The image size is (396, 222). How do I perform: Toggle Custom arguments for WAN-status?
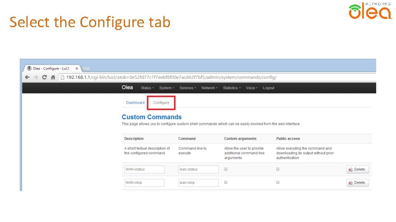click(226, 169)
